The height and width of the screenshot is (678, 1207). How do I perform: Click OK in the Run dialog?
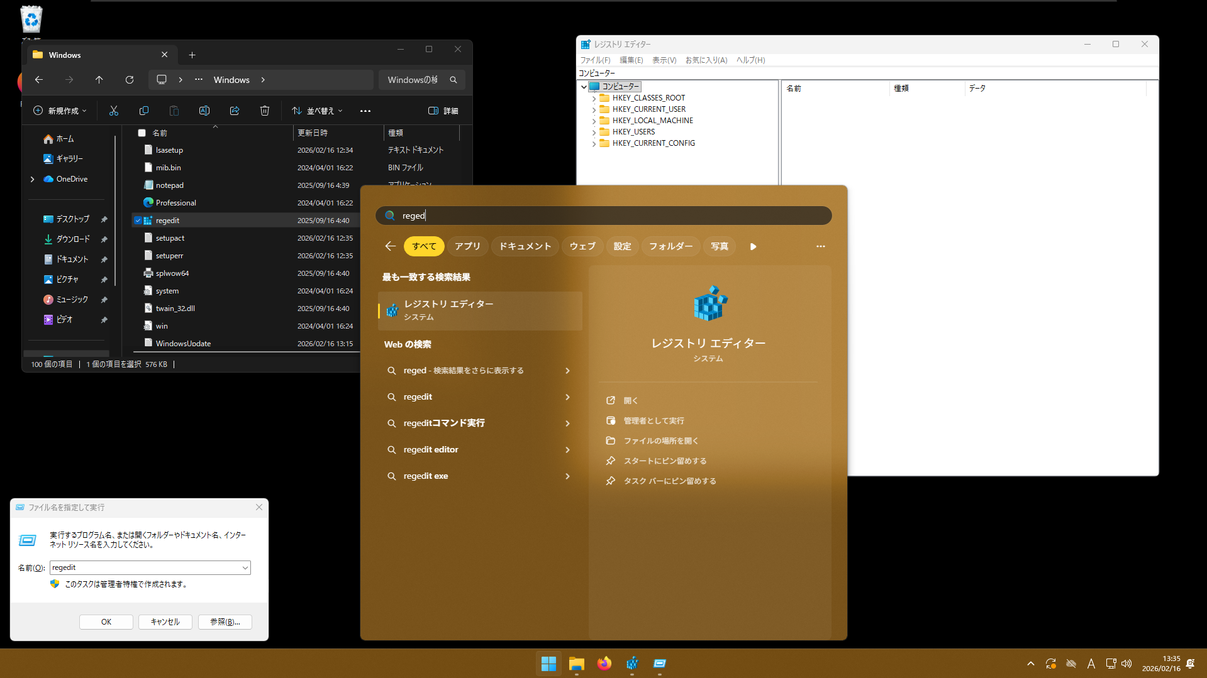click(x=106, y=622)
